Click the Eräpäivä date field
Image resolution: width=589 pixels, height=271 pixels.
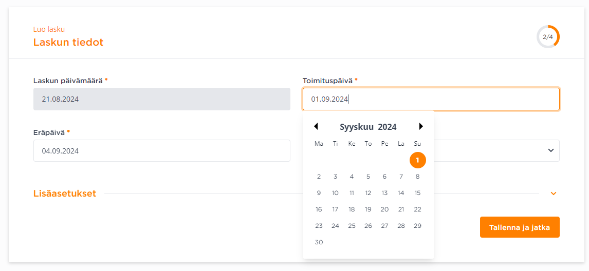(162, 151)
